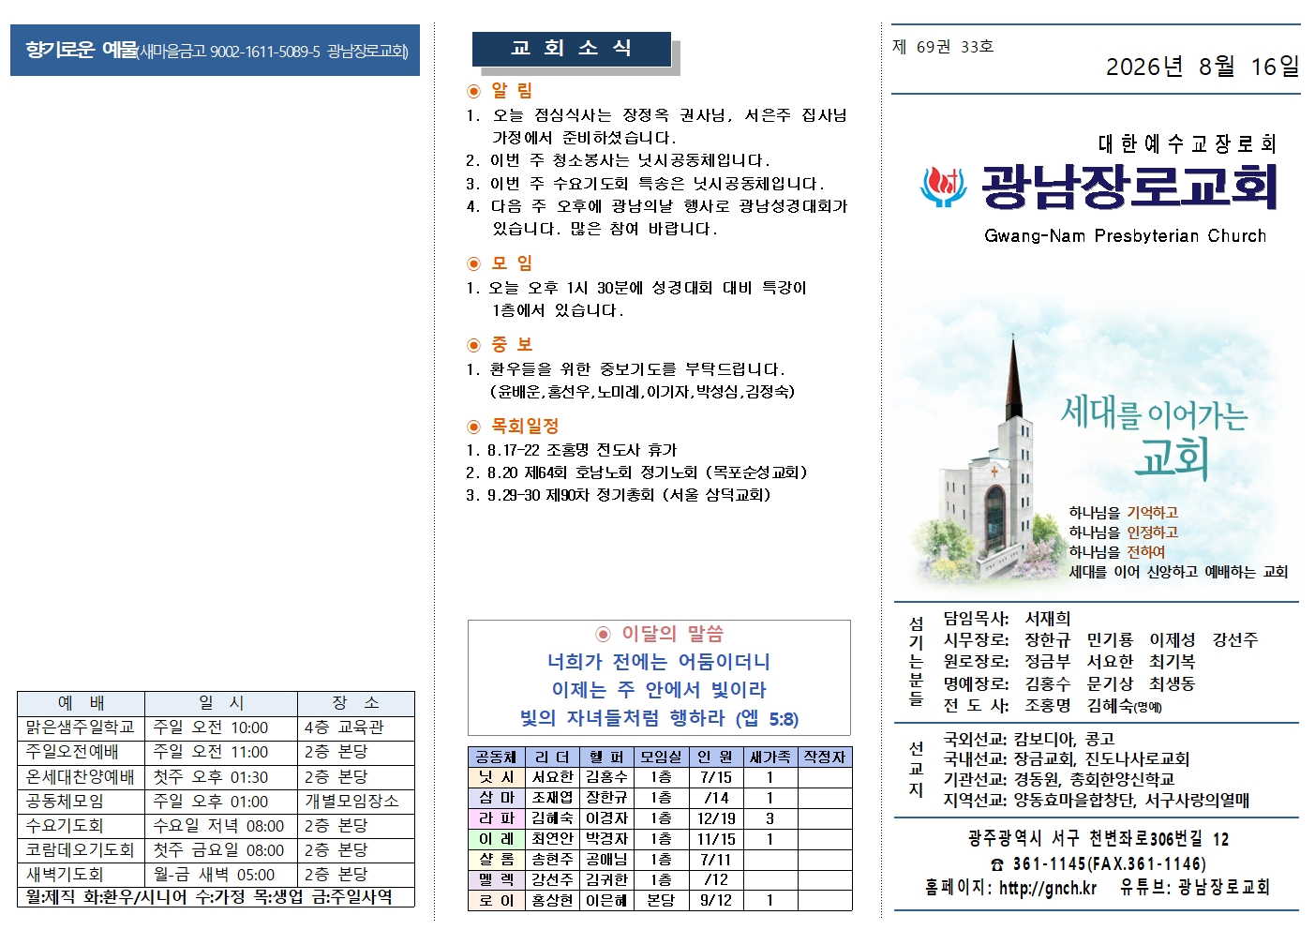Click the "로 이" community cell
Viewport: 1315px width, 930px height.
click(x=497, y=901)
